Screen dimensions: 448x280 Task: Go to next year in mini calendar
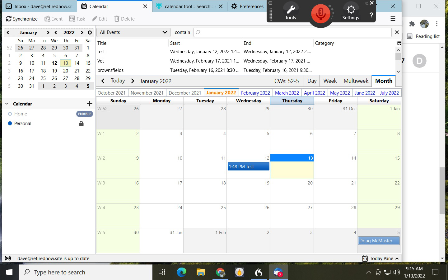[x=82, y=32]
